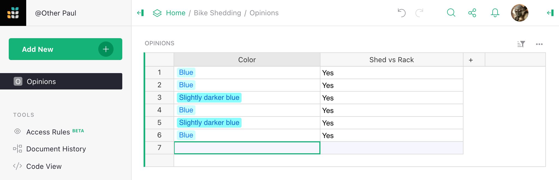Toggle the right side panel

tap(550, 13)
